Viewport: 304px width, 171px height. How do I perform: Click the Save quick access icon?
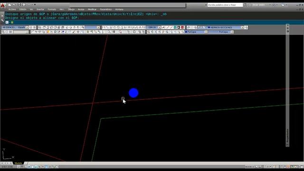19,5
